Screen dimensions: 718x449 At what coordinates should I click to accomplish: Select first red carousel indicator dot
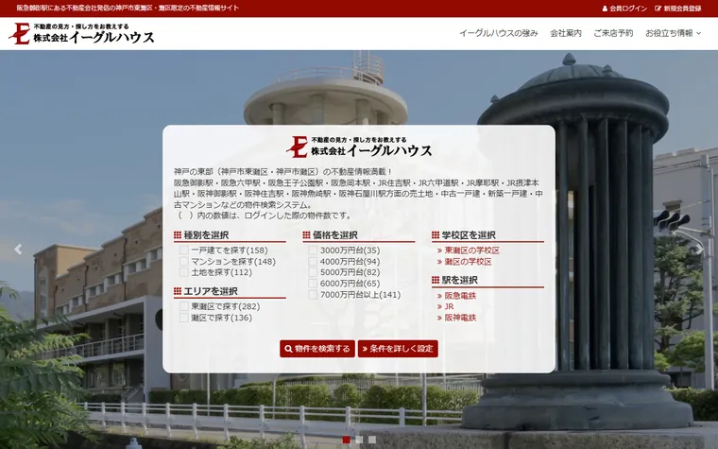click(x=346, y=440)
